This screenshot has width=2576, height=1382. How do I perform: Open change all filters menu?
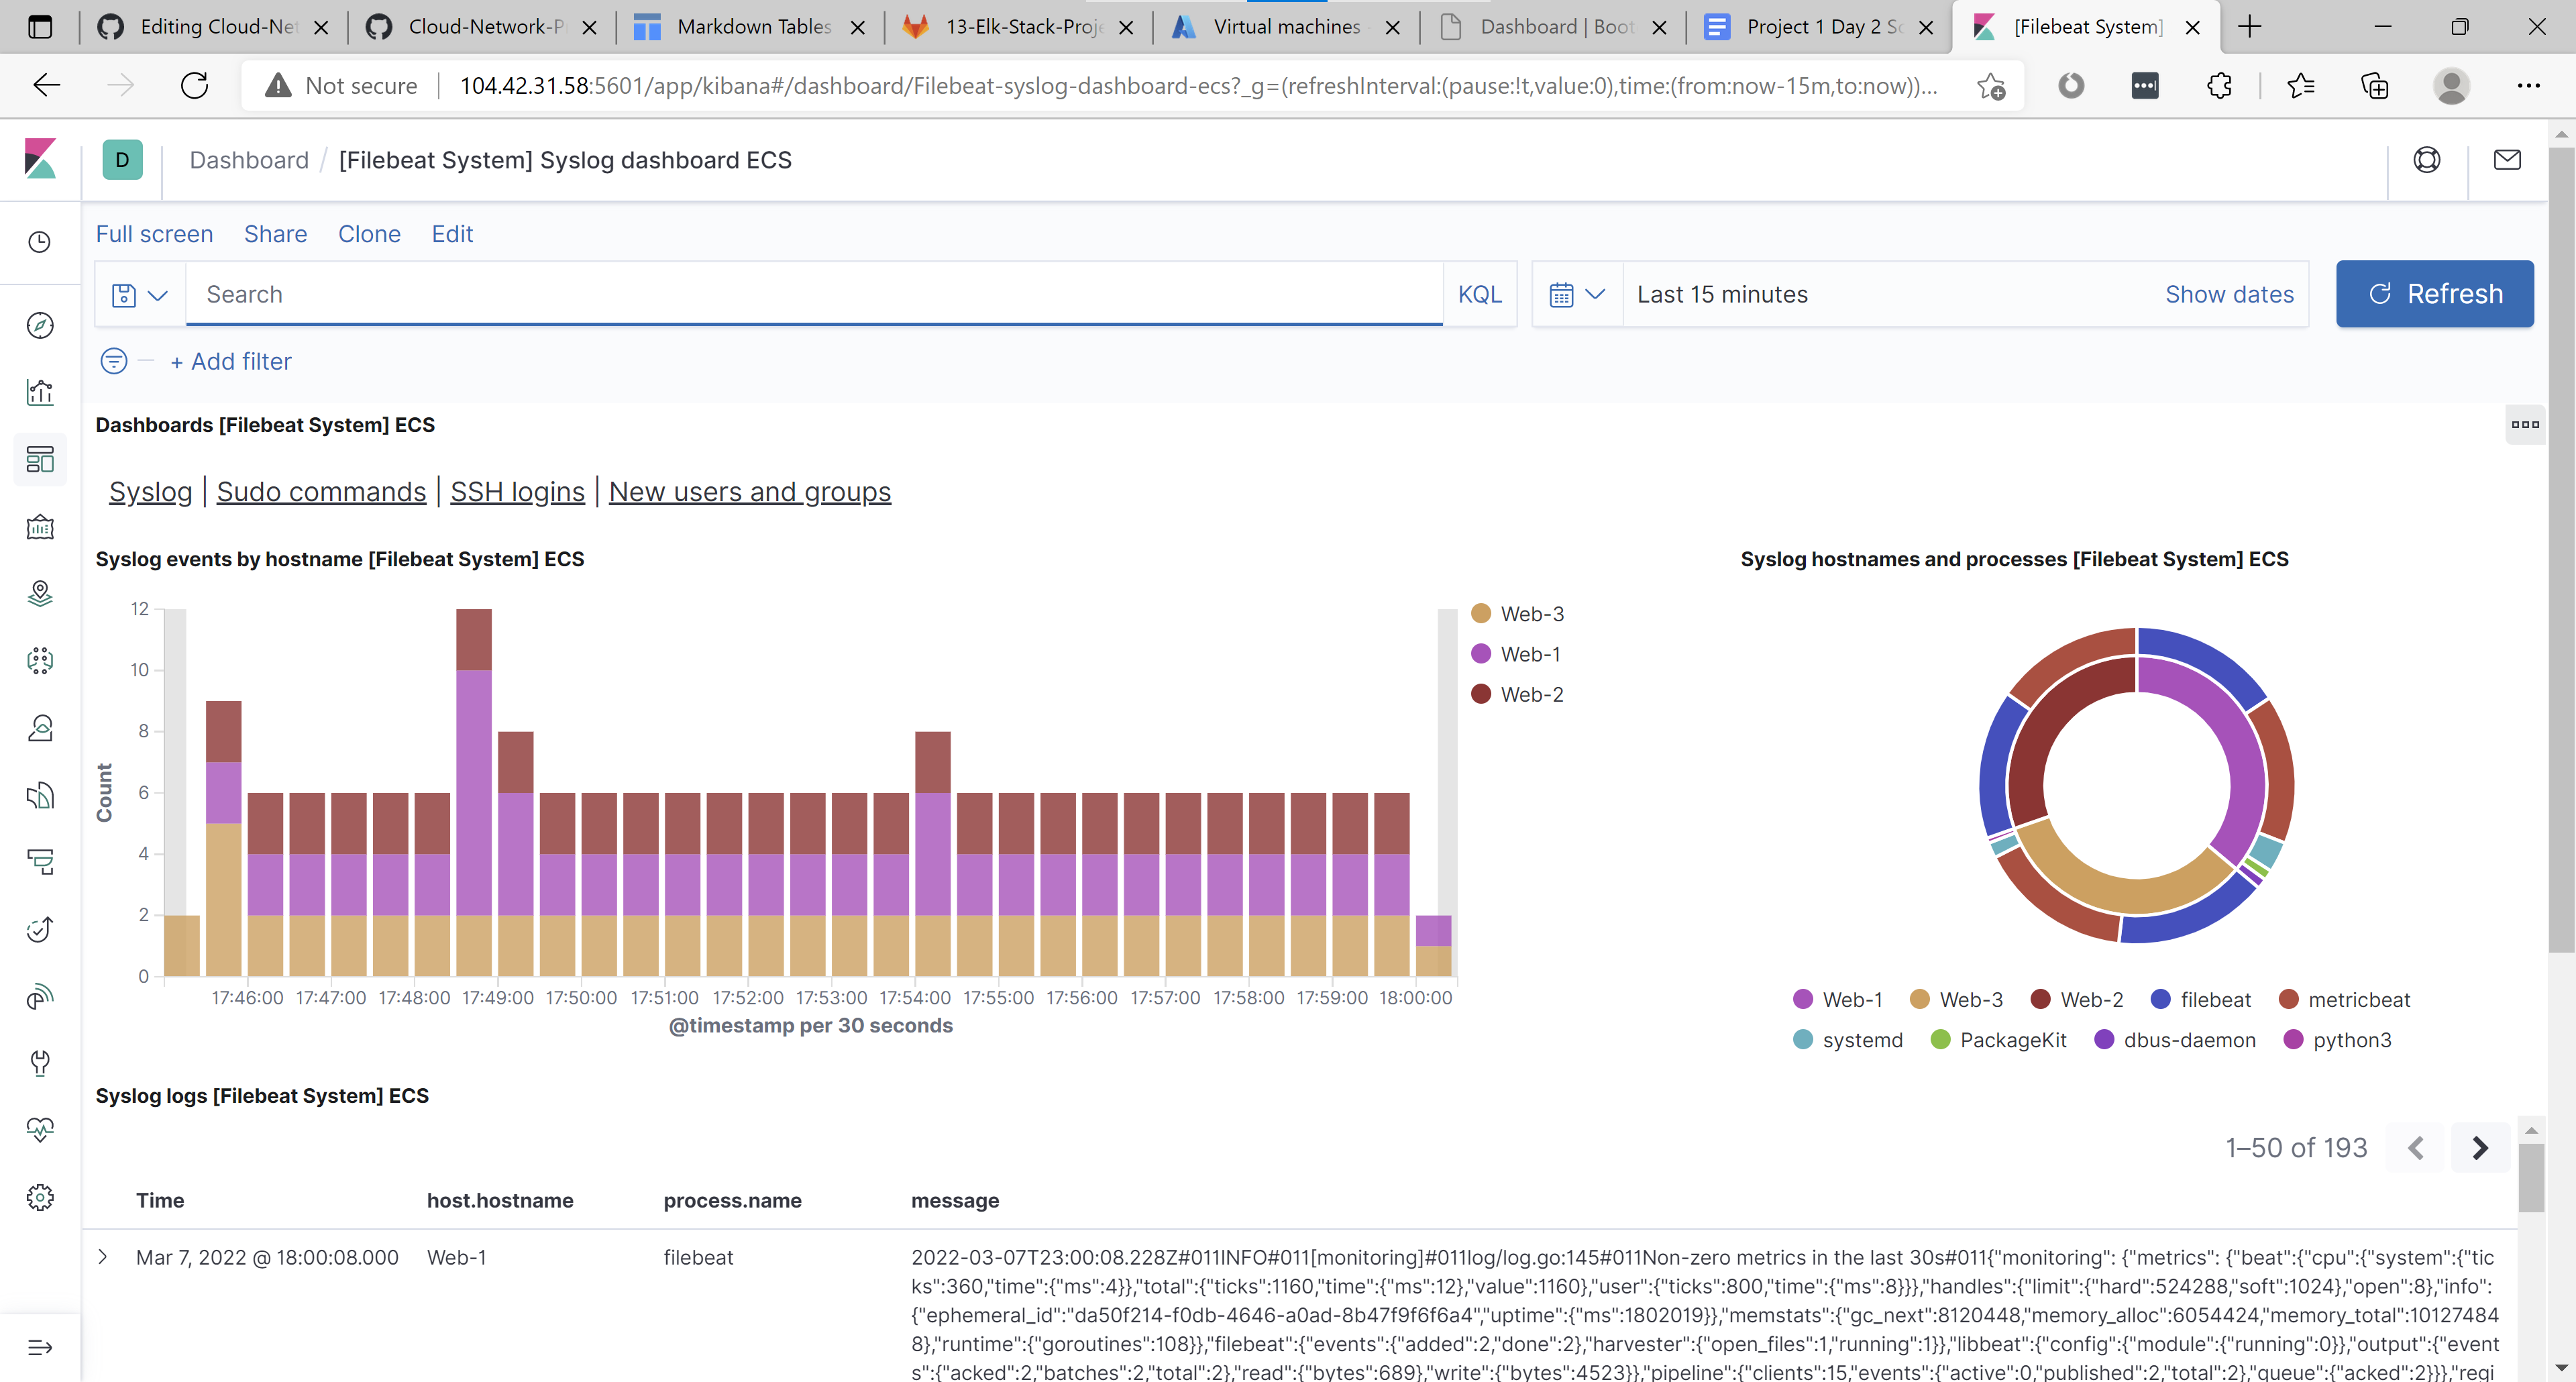coord(114,361)
